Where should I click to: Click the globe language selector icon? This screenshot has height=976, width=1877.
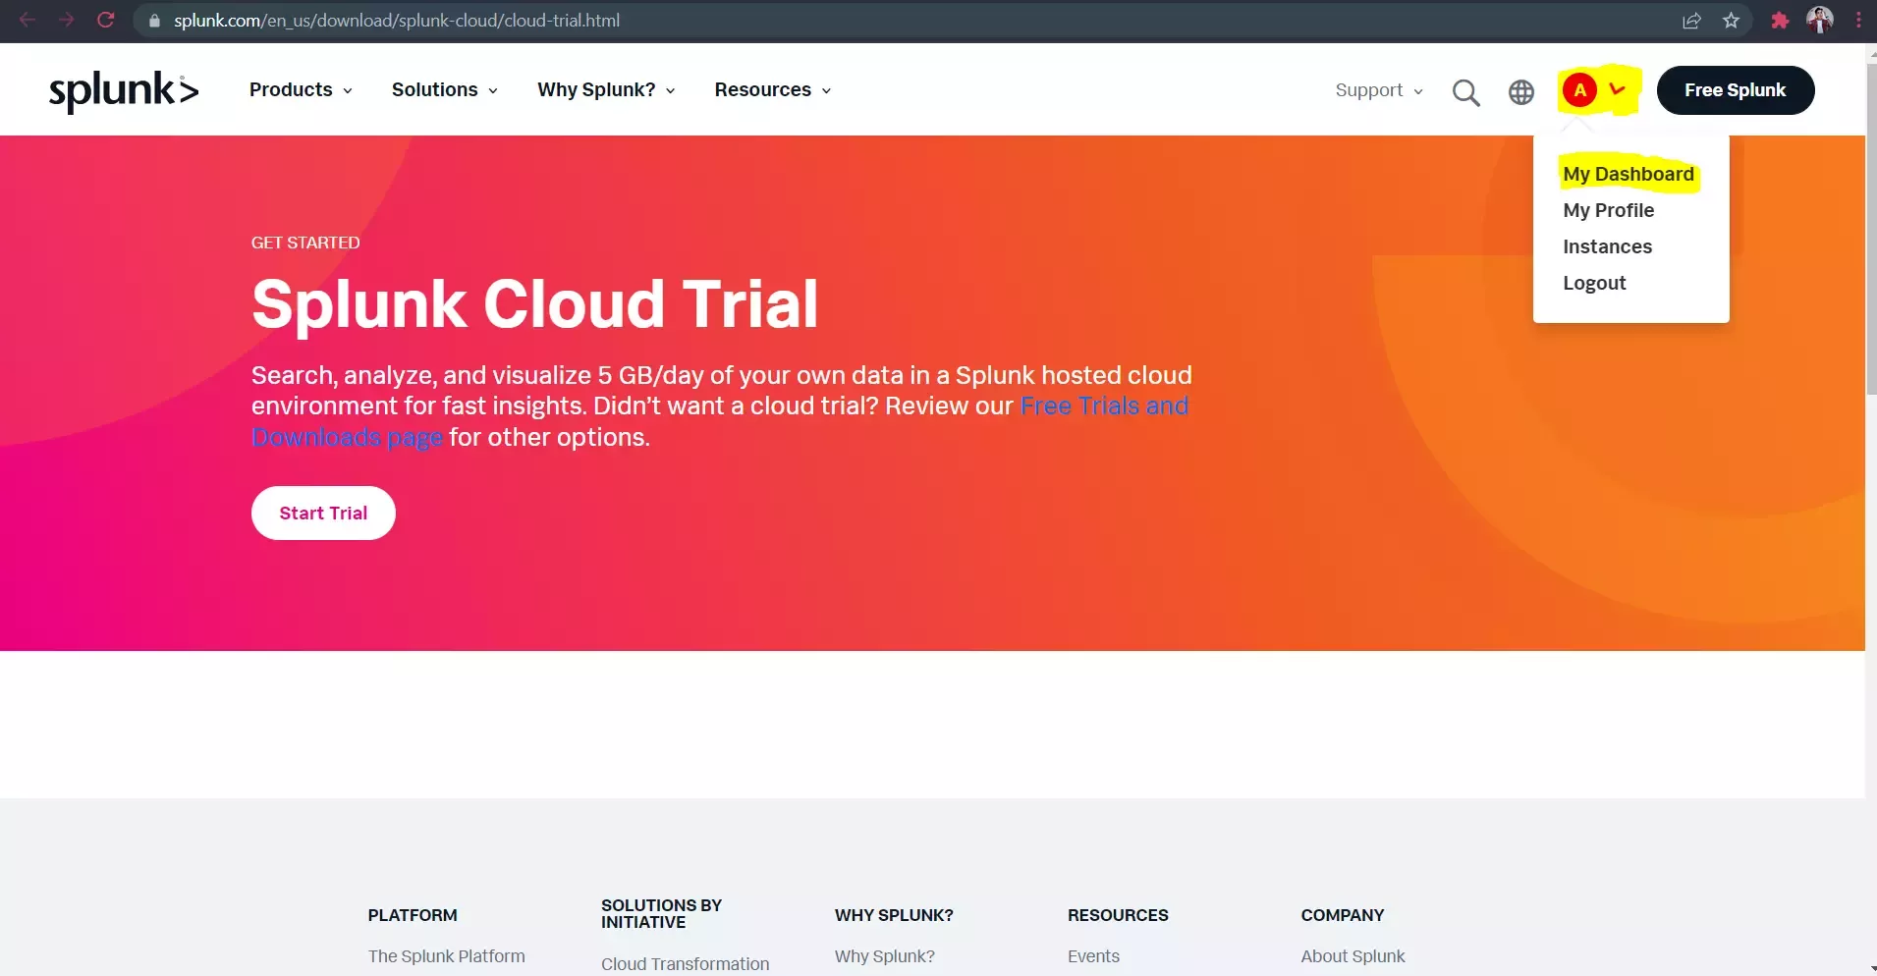(x=1520, y=92)
